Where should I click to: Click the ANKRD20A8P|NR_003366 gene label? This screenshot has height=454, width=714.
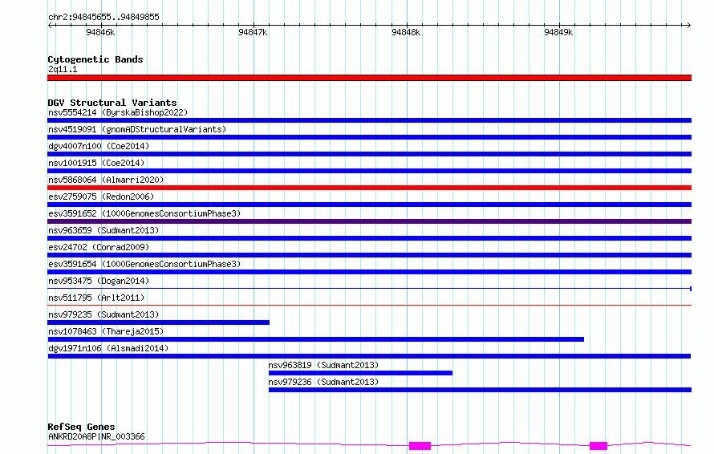pos(96,436)
